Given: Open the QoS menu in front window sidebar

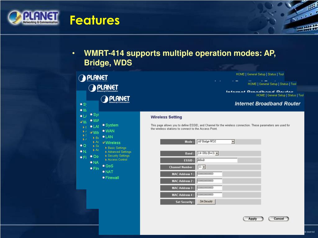Looking at the screenshot, I should click(109, 166).
